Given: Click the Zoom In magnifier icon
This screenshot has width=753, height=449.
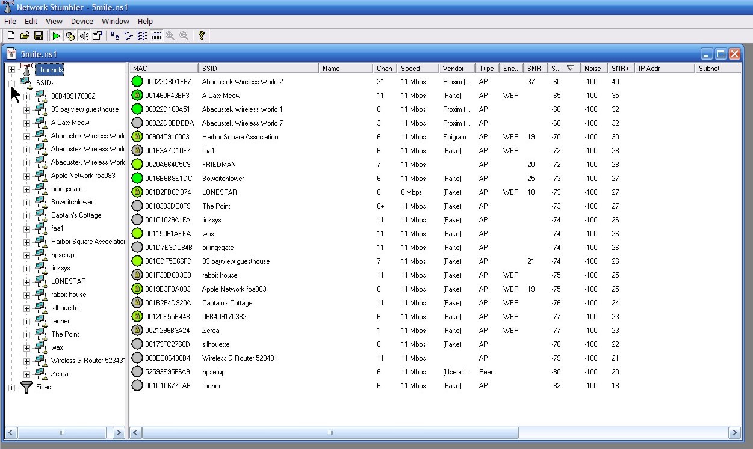Looking at the screenshot, I should click(x=170, y=36).
